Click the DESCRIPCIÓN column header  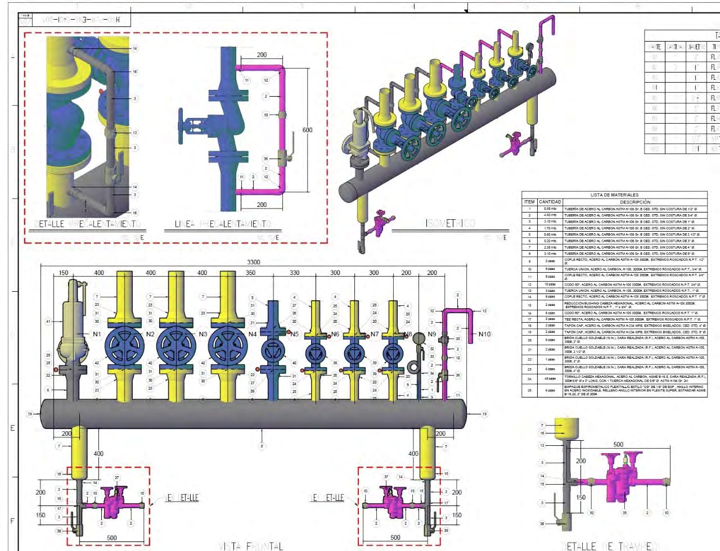coord(635,202)
